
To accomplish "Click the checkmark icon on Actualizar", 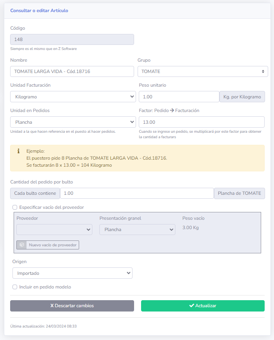I will [x=191, y=306].
